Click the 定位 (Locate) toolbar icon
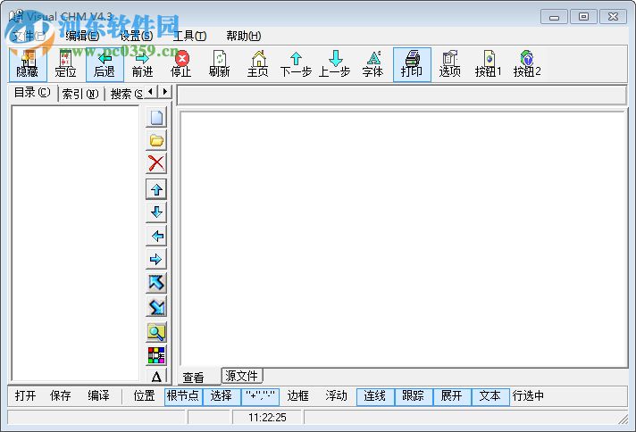 (66, 64)
